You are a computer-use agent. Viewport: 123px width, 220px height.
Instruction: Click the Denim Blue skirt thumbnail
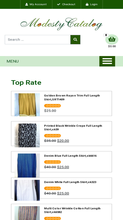[27, 166]
